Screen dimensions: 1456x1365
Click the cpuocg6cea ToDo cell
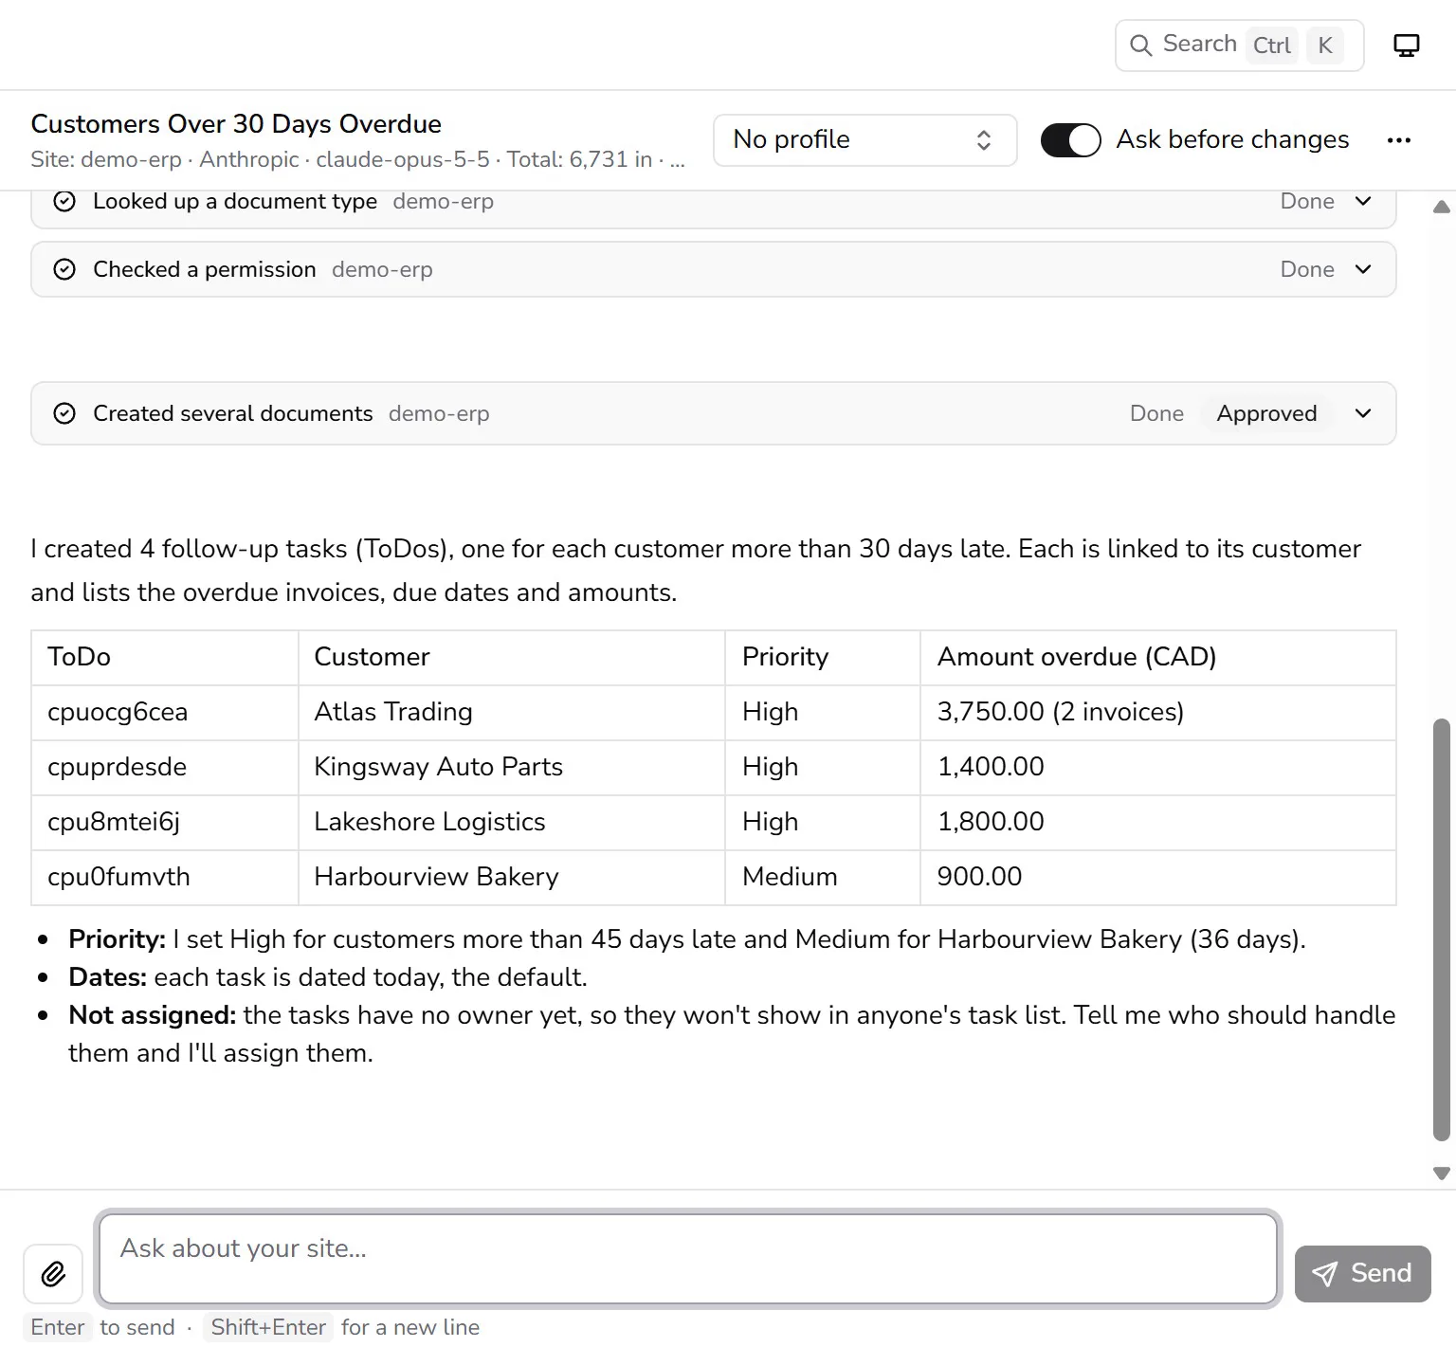(165, 713)
